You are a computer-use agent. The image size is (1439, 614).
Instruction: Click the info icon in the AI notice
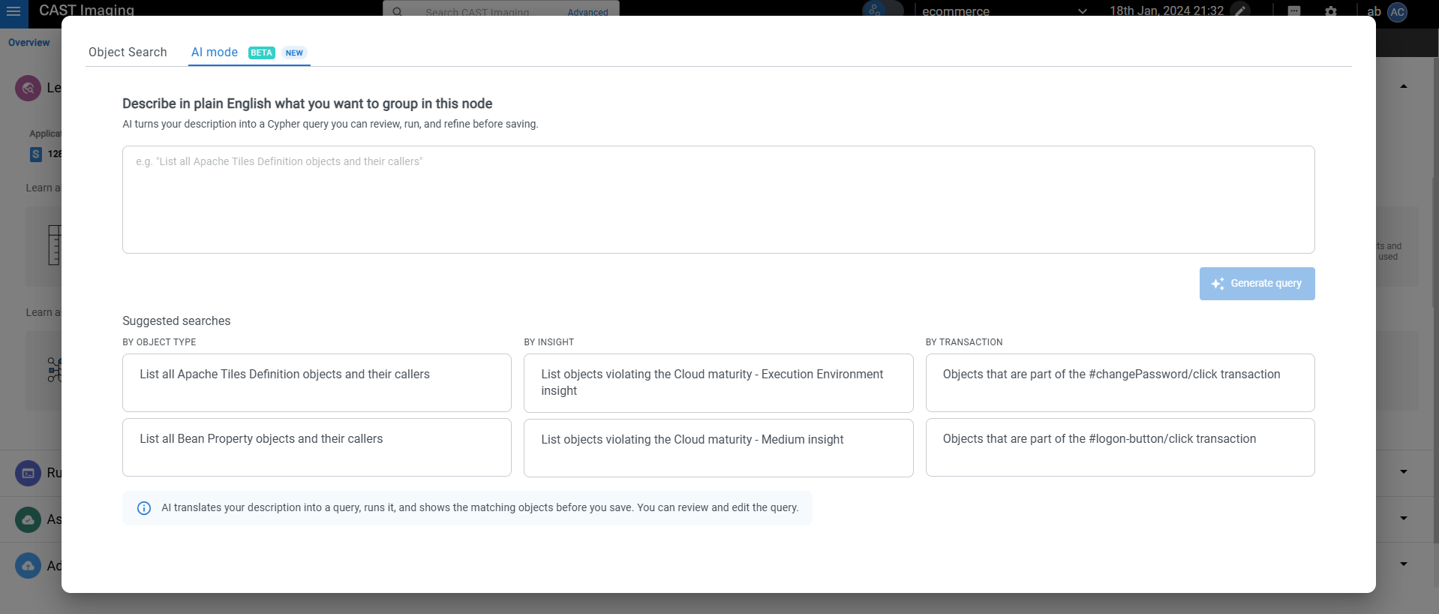[x=144, y=508]
